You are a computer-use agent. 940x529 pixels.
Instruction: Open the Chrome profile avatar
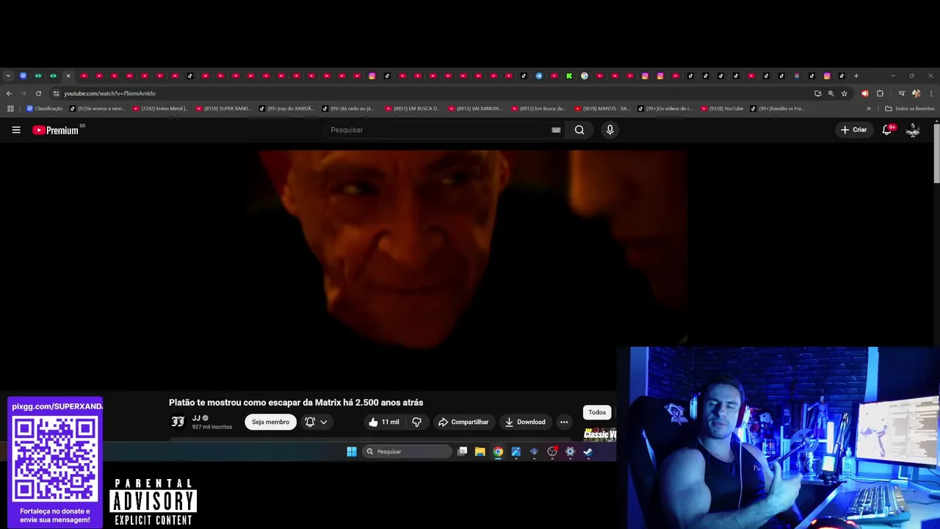[x=916, y=93]
